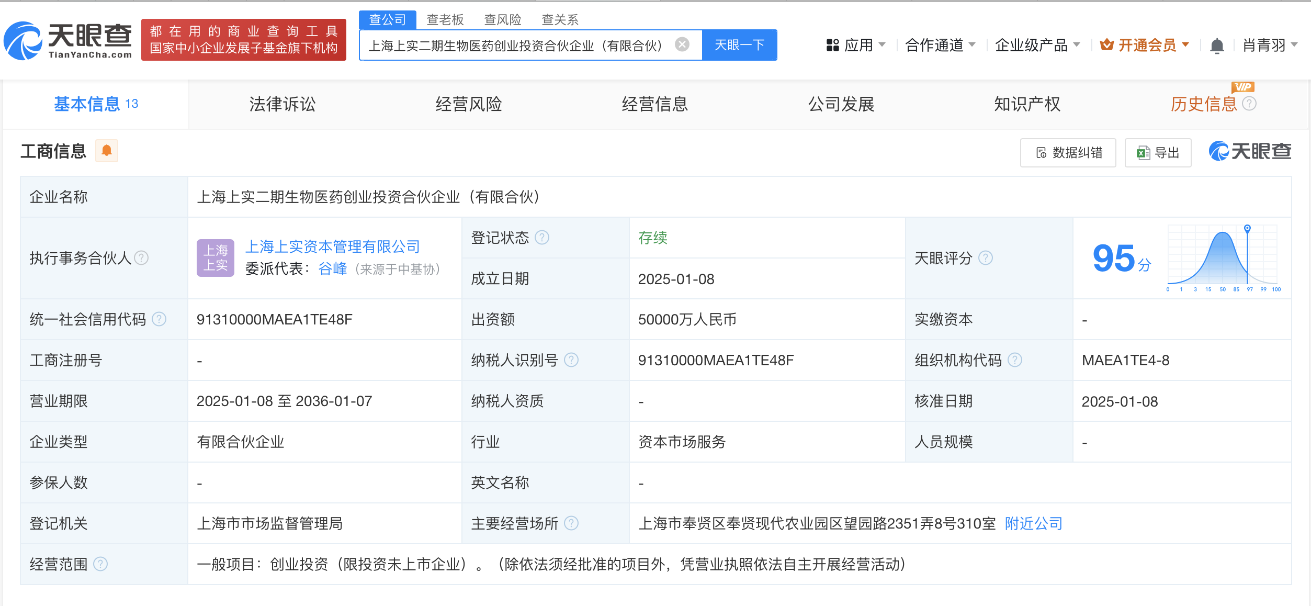Open the 应用 dropdown menu
Viewport: 1311px width, 606px height.
pyautogui.click(x=855, y=46)
